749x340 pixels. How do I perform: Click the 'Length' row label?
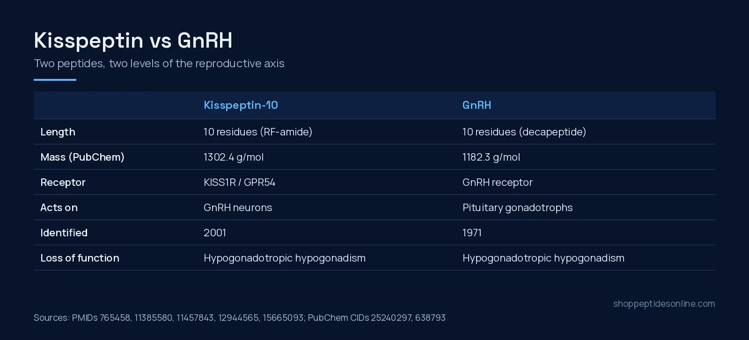pyautogui.click(x=58, y=132)
